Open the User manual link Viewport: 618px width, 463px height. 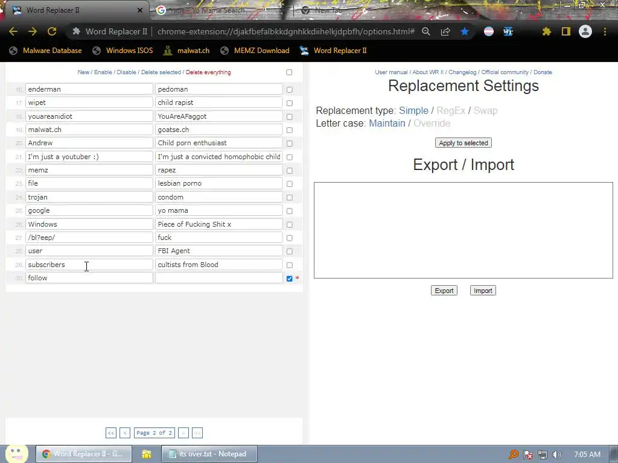coord(391,72)
